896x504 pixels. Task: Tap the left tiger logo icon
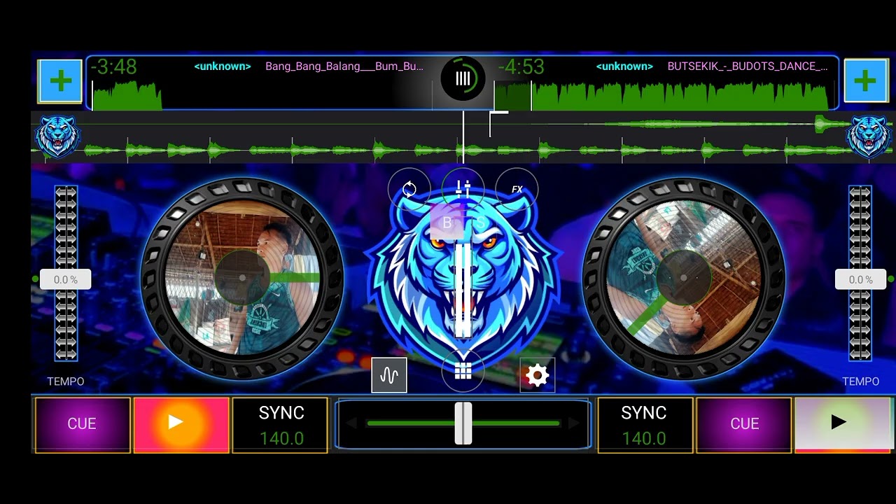(x=57, y=136)
